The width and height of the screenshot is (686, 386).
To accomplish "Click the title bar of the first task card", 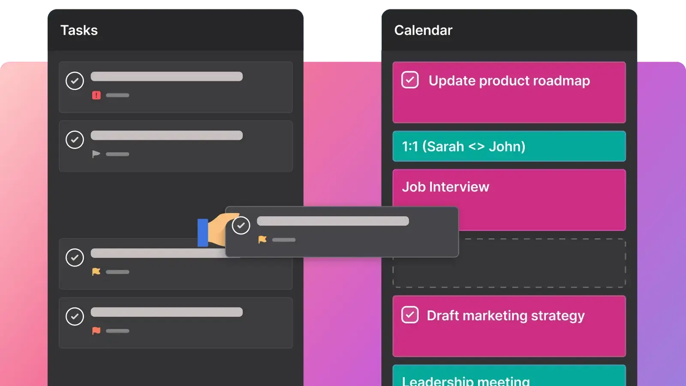I will click(x=166, y=77).
